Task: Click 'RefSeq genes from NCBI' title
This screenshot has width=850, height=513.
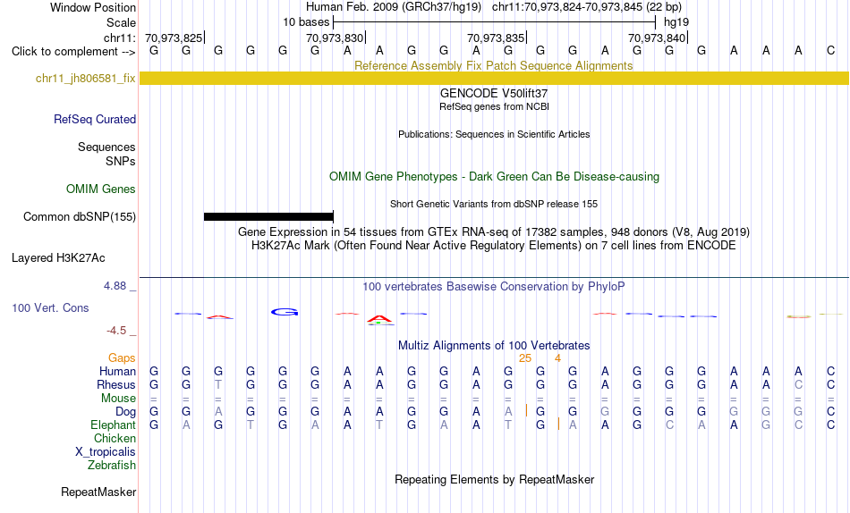Action: (x=494, y=106)
